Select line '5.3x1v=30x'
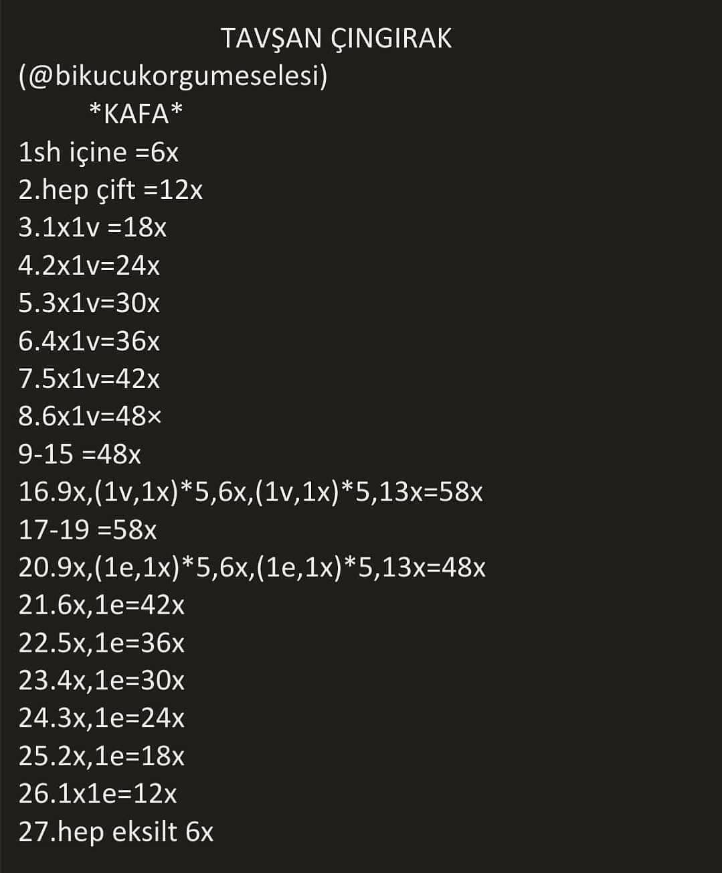The width and height of the screenshot is (722, 873). click(89, 304)
